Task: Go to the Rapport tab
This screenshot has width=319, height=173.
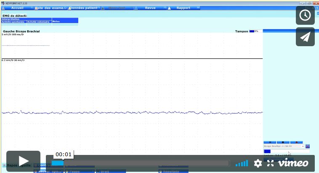Action: [x=183, y=8]
